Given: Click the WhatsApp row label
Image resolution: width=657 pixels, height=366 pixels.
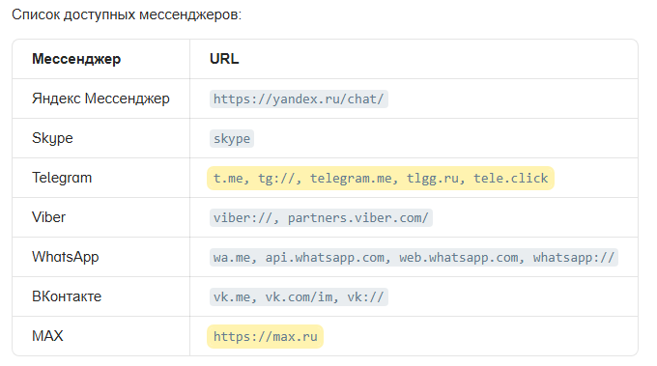Looking at the screenshot, I should [x=66, y=257].
